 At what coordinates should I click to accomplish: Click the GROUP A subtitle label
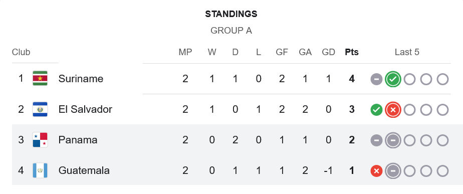231,31
